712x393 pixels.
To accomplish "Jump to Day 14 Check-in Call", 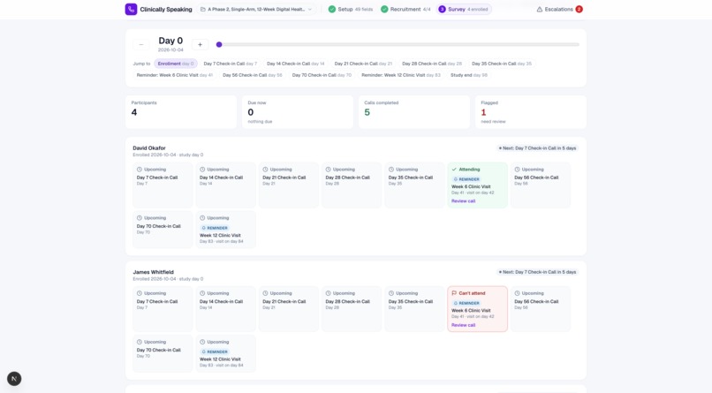I will point(295,64).
